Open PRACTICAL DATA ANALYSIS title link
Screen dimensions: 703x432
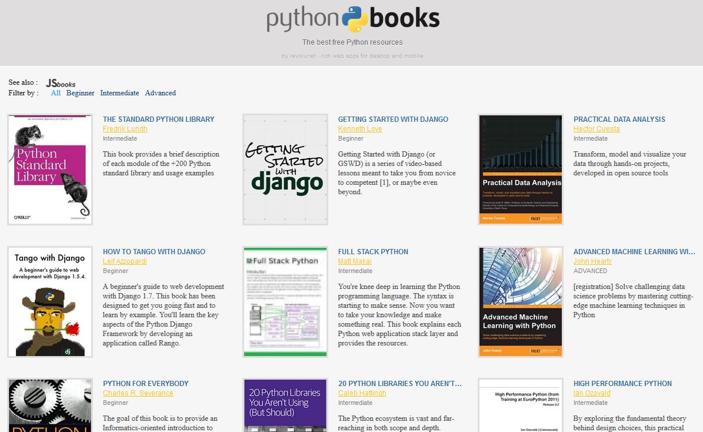point(619,119)
